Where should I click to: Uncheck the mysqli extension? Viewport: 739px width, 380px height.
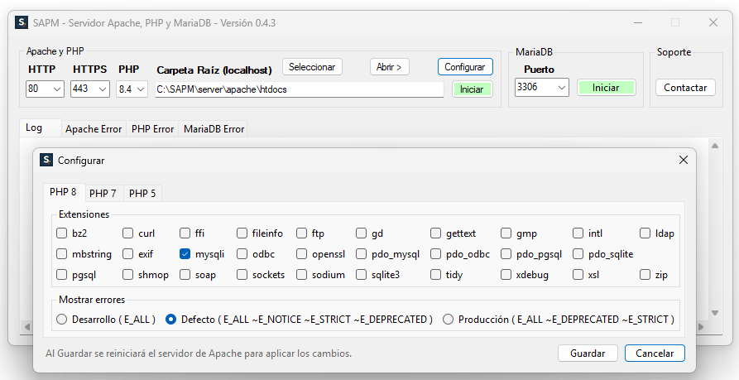[x=185, y=254]
